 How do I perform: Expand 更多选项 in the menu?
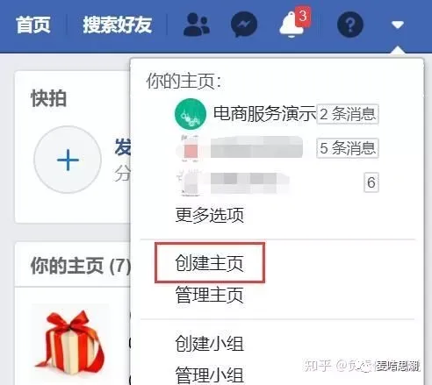[x=210, y=215]
